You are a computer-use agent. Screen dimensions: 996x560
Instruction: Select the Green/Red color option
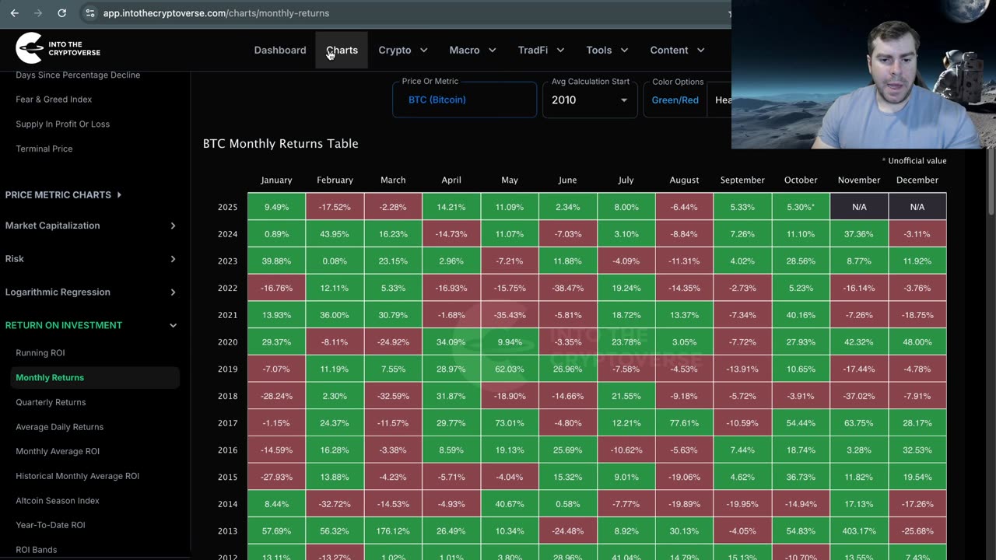point(675,100)
